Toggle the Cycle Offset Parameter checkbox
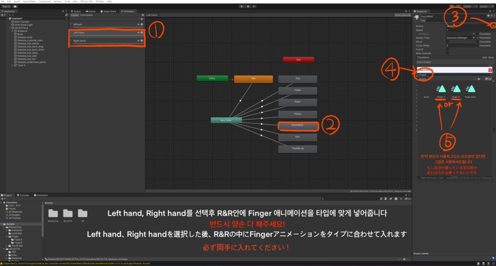The width and height of the screenshot is (496, 266). point(477,46)
